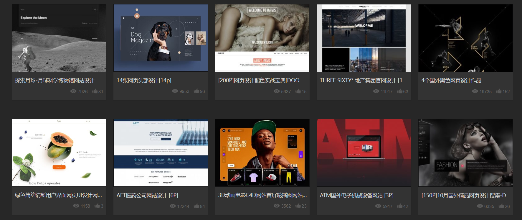This screenshot has height=220, width=522.
Task: Click the eye views icon beside 19735
Action: pos(475,91)
